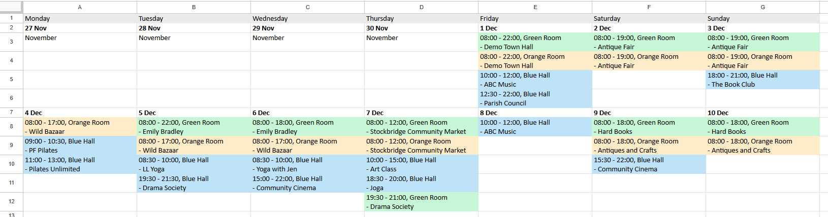Click the Joga Blue Hall booking
The width and height of the screenshot is (828, 217).
point(421,183)
